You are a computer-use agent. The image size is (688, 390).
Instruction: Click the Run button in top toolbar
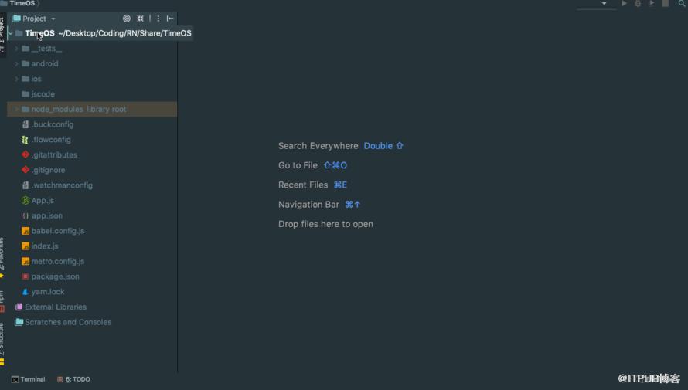coord(624,4)
